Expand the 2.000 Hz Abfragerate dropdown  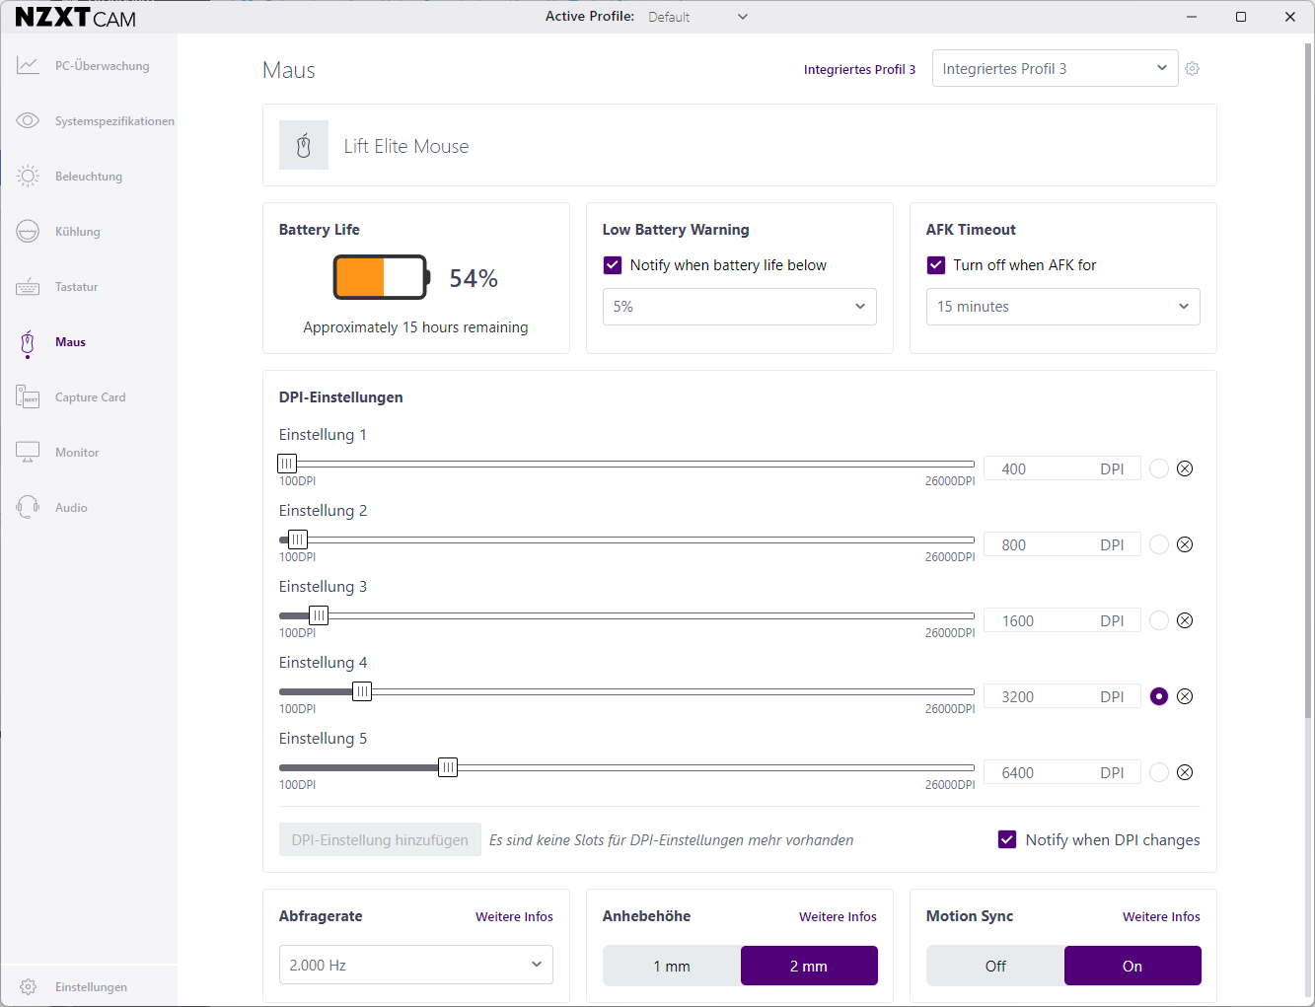pyautogui.click(x=415, y=965)
